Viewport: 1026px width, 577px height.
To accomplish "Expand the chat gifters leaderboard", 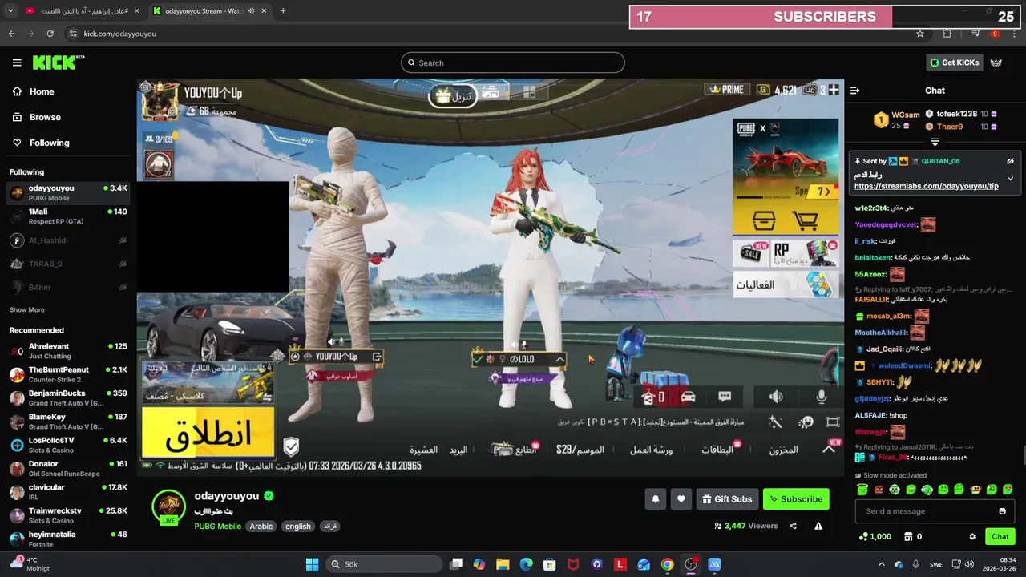I will (x=935, y=142).
